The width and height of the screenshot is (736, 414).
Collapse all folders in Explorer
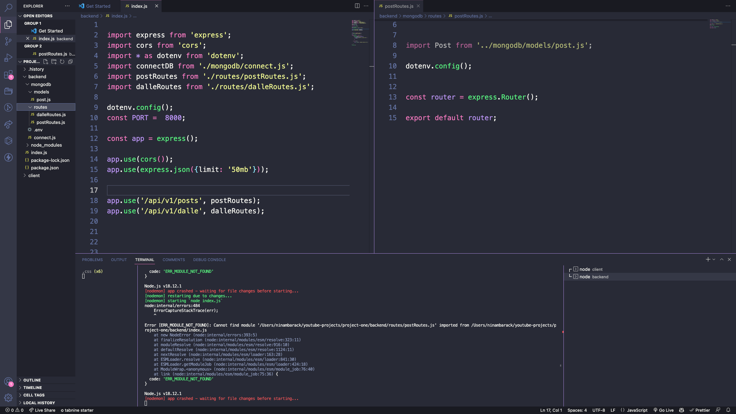[x=71, y=62]
